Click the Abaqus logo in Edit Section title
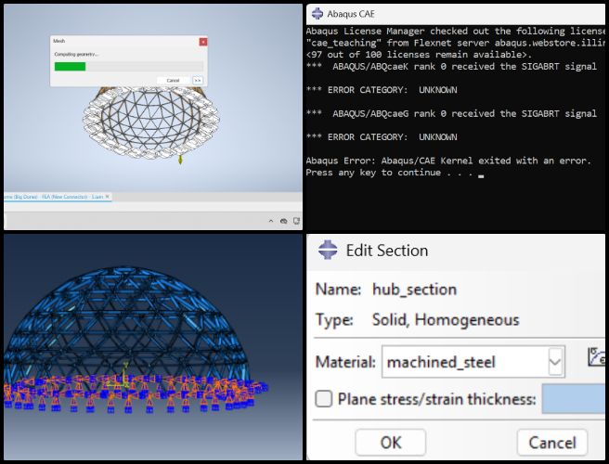Viewport: 609px width, 464px height. [328, 250]
